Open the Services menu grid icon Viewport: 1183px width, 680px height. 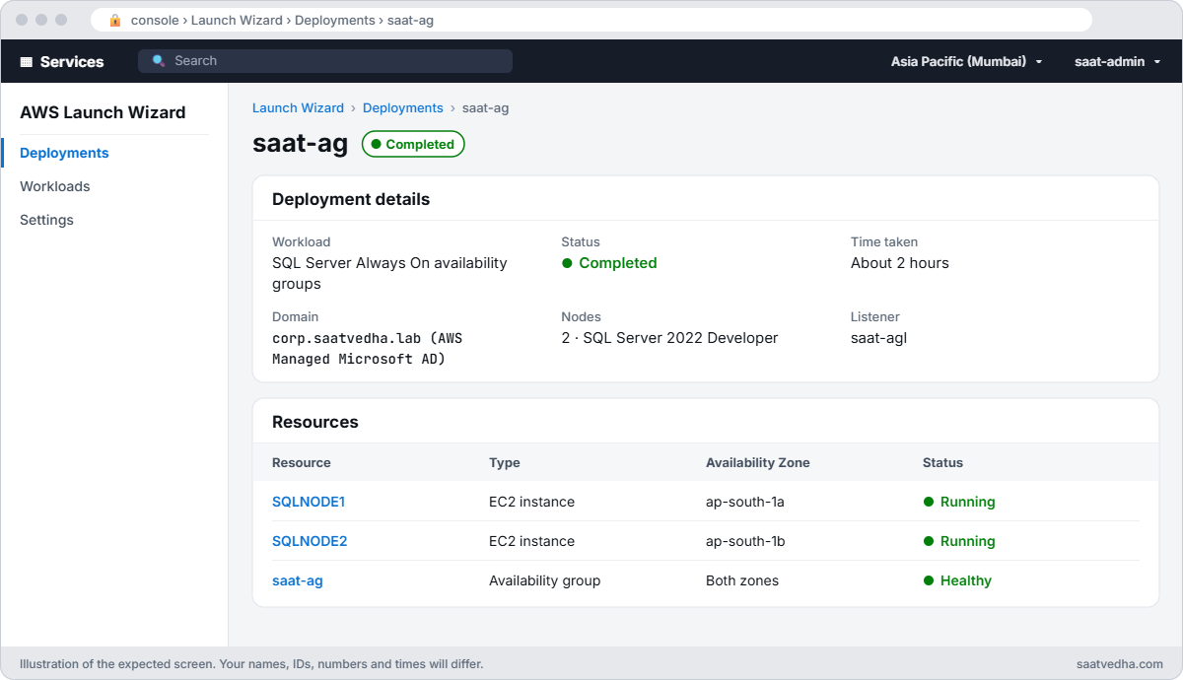(x=27, y=61)
